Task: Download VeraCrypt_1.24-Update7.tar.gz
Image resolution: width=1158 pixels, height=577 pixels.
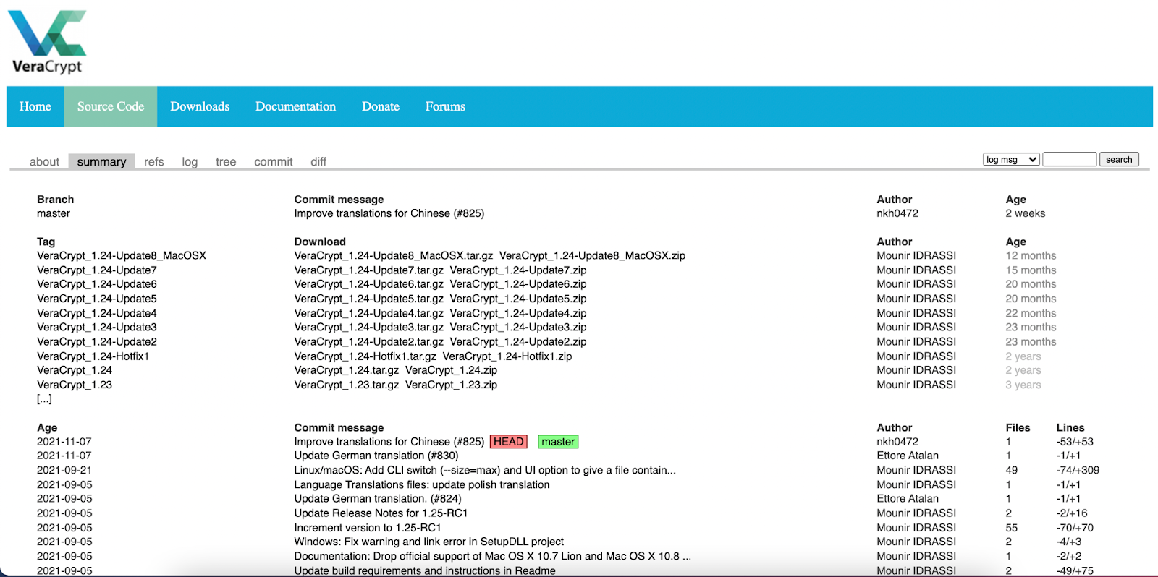Action: click(368, 270)
